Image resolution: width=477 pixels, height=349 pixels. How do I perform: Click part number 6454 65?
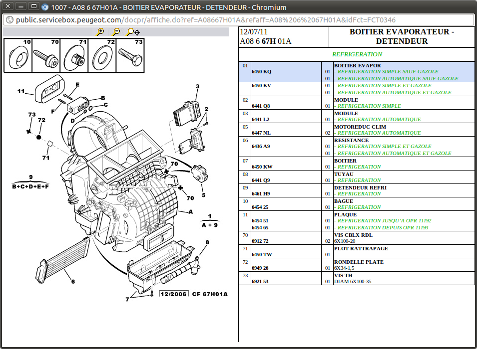tap(260, 228)
